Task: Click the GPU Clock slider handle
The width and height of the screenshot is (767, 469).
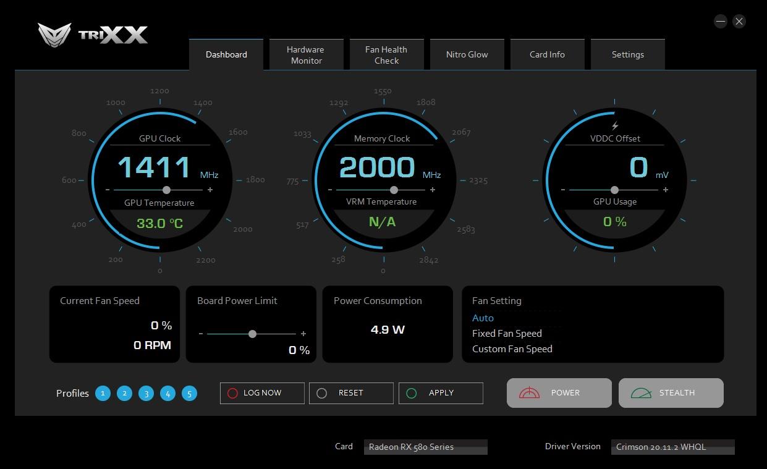Action: click(x=166, y=190)
